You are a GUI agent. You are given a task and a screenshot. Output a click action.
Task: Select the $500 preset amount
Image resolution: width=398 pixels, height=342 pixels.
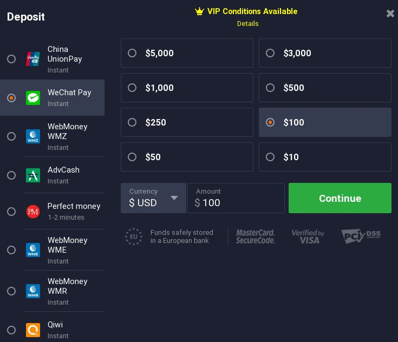tap(325, 88)
